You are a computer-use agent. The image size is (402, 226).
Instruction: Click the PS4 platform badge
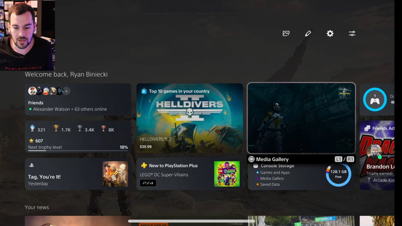coord(148,183)
